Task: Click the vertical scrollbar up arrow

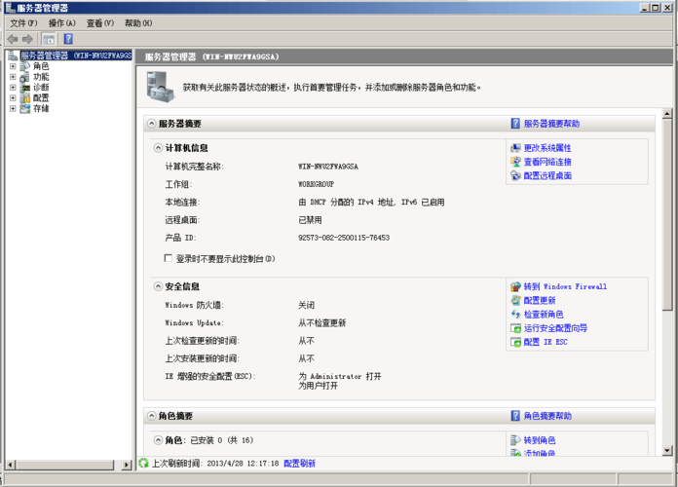Action: point(667,114)
